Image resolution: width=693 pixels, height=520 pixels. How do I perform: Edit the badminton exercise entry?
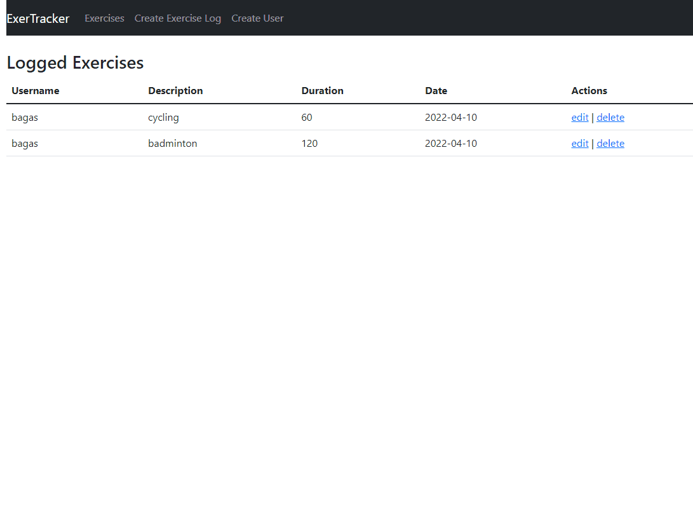579,144
